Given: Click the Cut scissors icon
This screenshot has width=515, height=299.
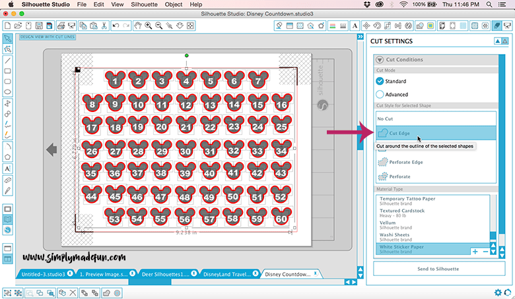Looking at the screenshot, I should pyautogui.click(x=104, y=26).
